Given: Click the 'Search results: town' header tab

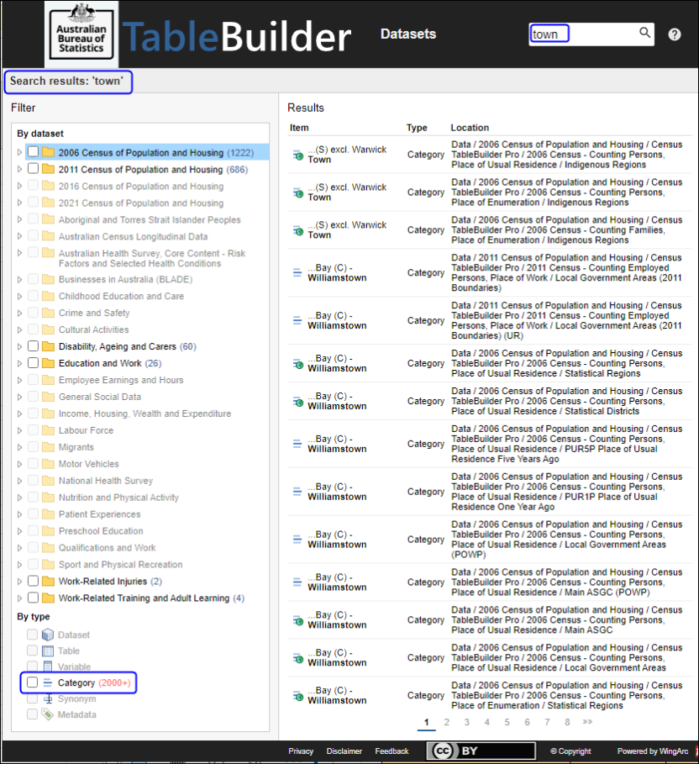Looking at the screenshot, I should coord(67,82).
